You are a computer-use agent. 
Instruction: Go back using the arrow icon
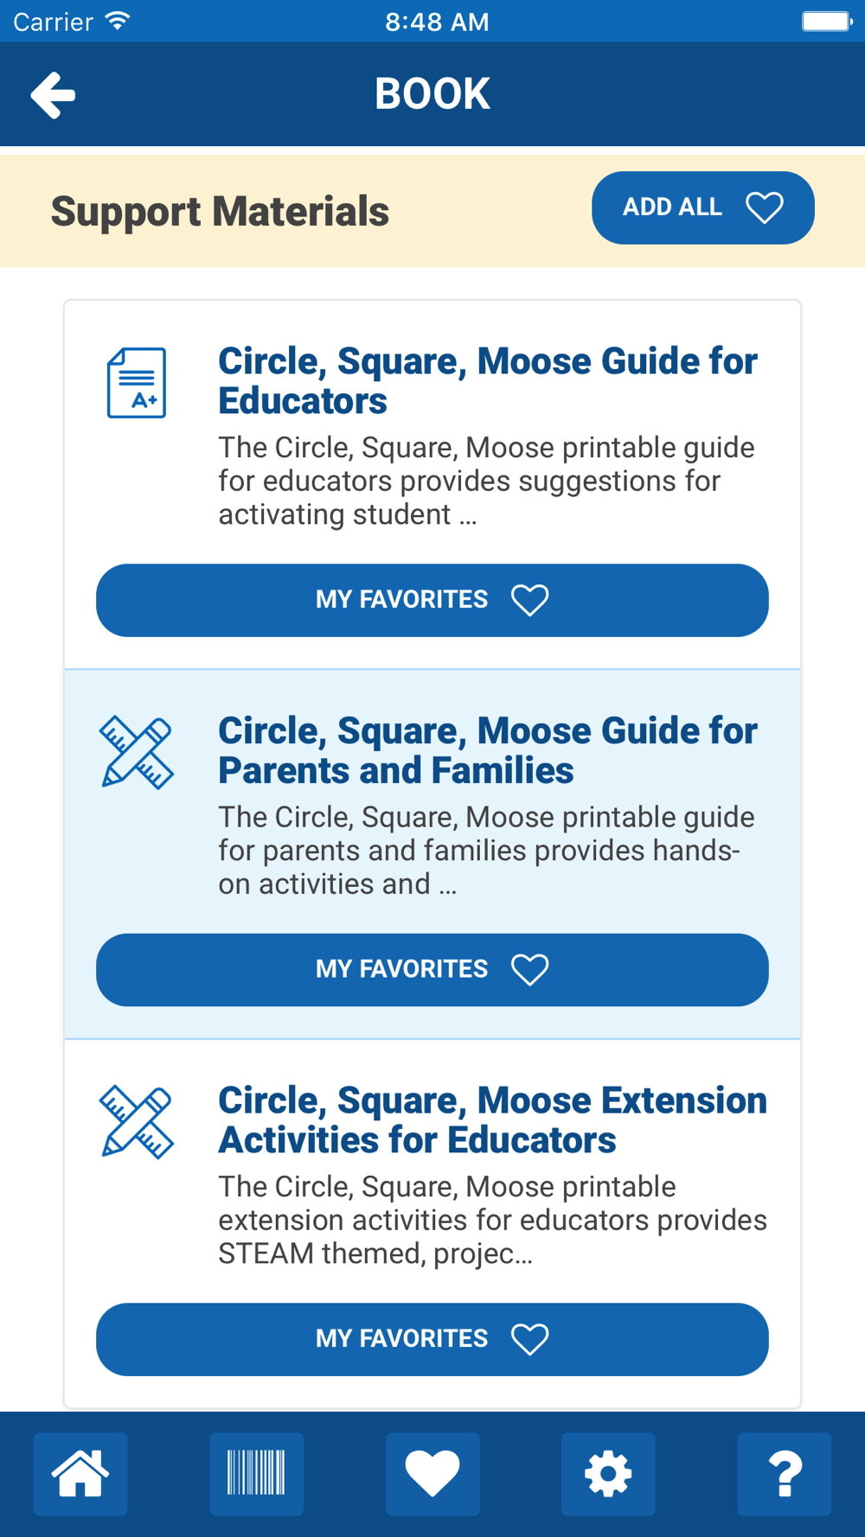click(x=53, y=94)
